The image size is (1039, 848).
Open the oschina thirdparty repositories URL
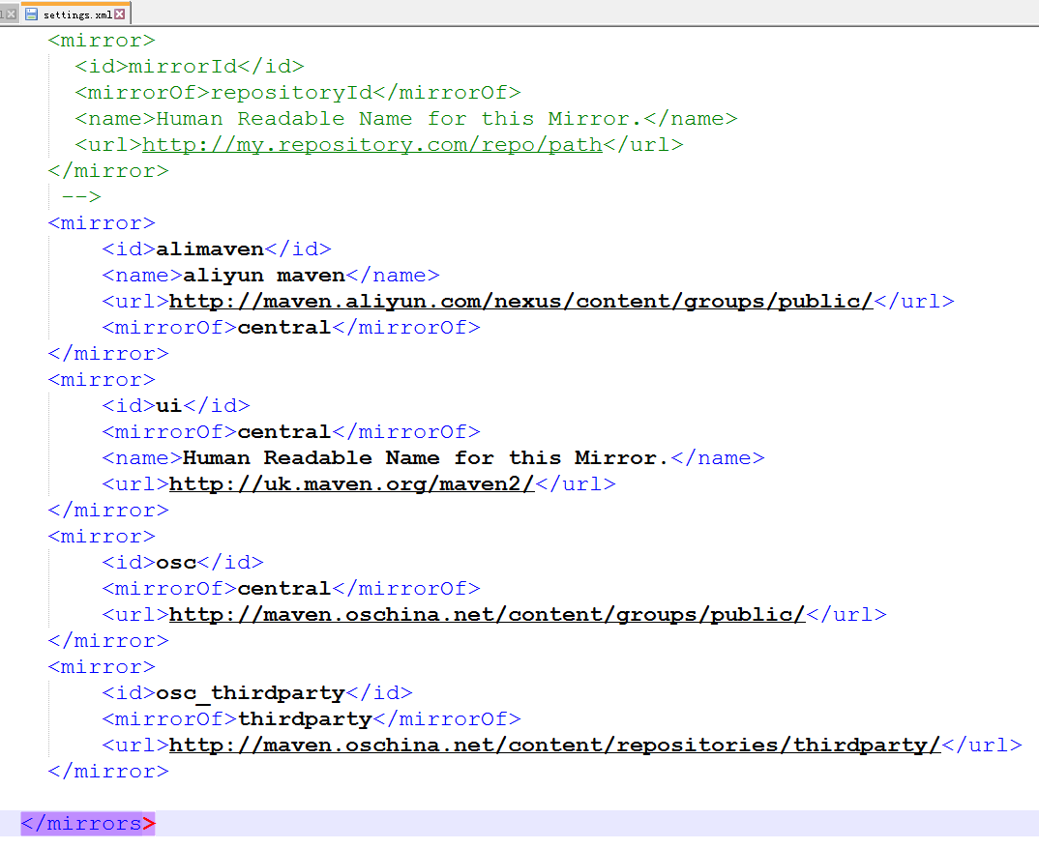click(x=554, y=745)
